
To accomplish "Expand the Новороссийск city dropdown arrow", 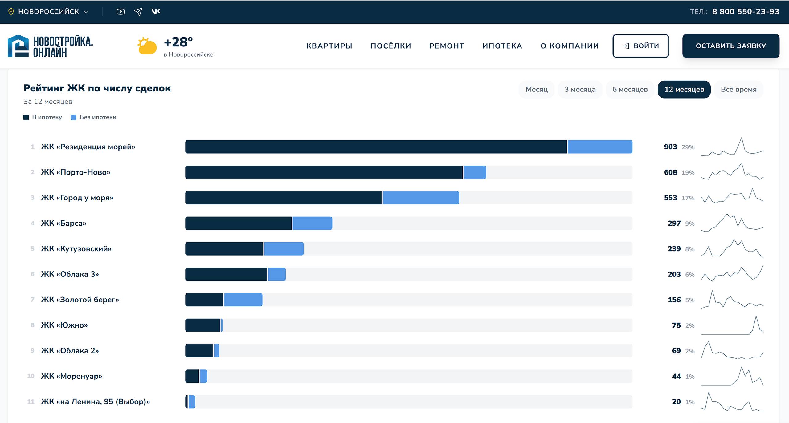I will pos(86,12).
